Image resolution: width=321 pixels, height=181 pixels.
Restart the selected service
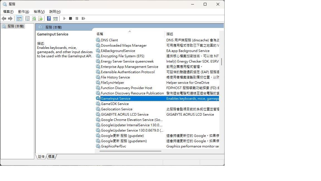(x=84, y=18)
